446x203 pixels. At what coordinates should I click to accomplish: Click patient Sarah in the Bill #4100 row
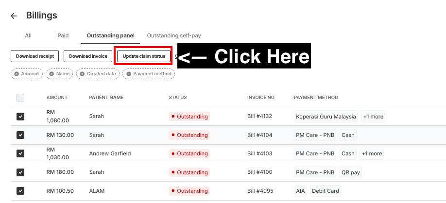96,172
